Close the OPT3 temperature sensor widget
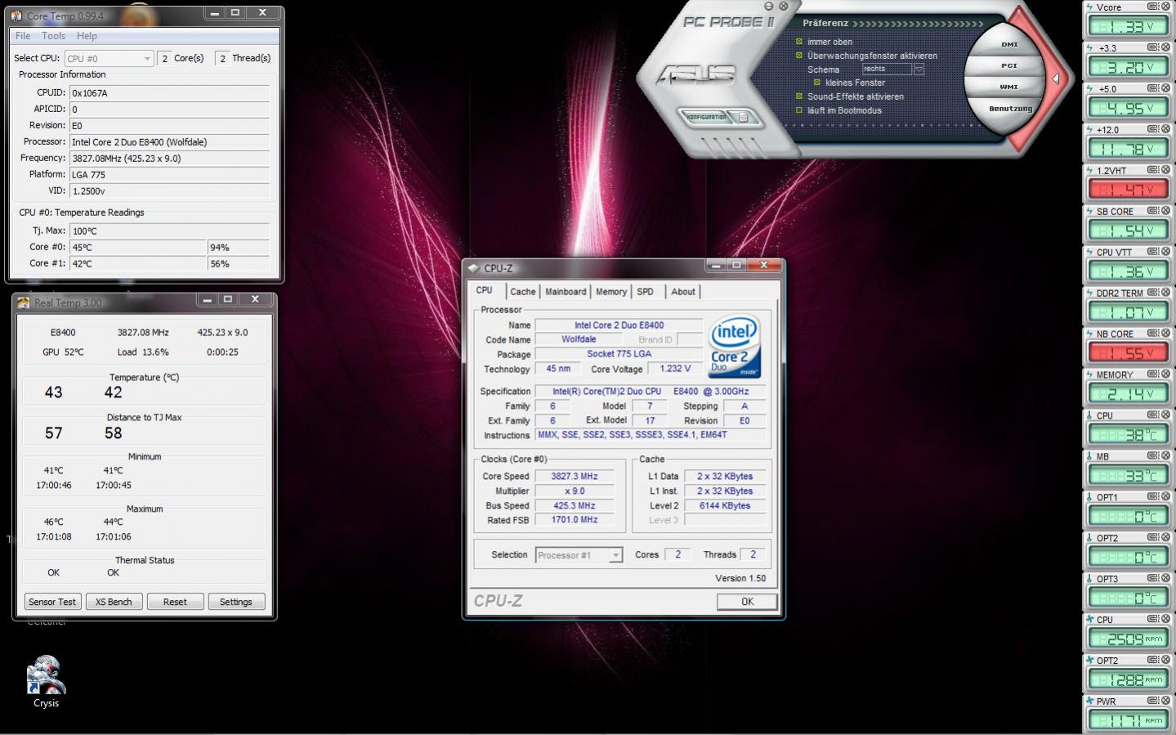The image size is (1176, 735). (1166, 579)
